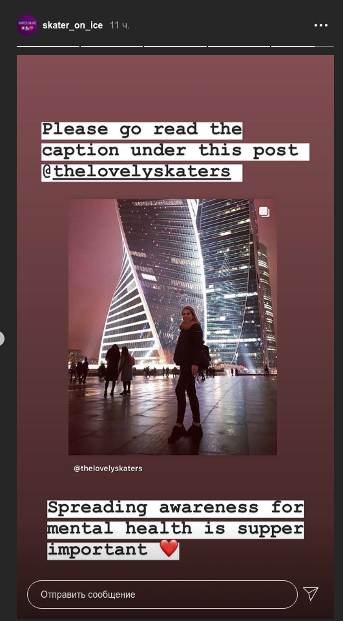Click the carousel multi-image icon on the post
The width and height of the screenshot is (343, 621).
click(264, 212)
